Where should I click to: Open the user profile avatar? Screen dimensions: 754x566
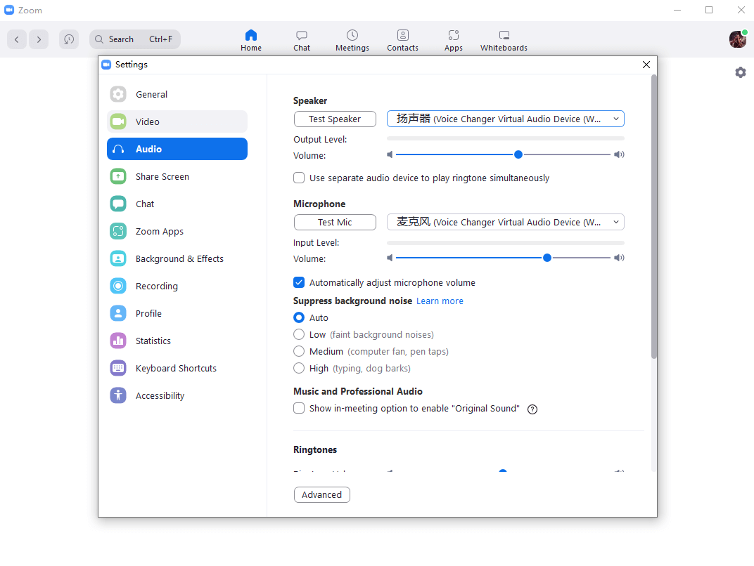pyautogui.click(x=737, y=39)
